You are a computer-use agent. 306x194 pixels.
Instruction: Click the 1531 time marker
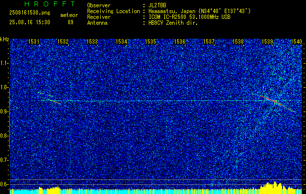click(34, 42)
